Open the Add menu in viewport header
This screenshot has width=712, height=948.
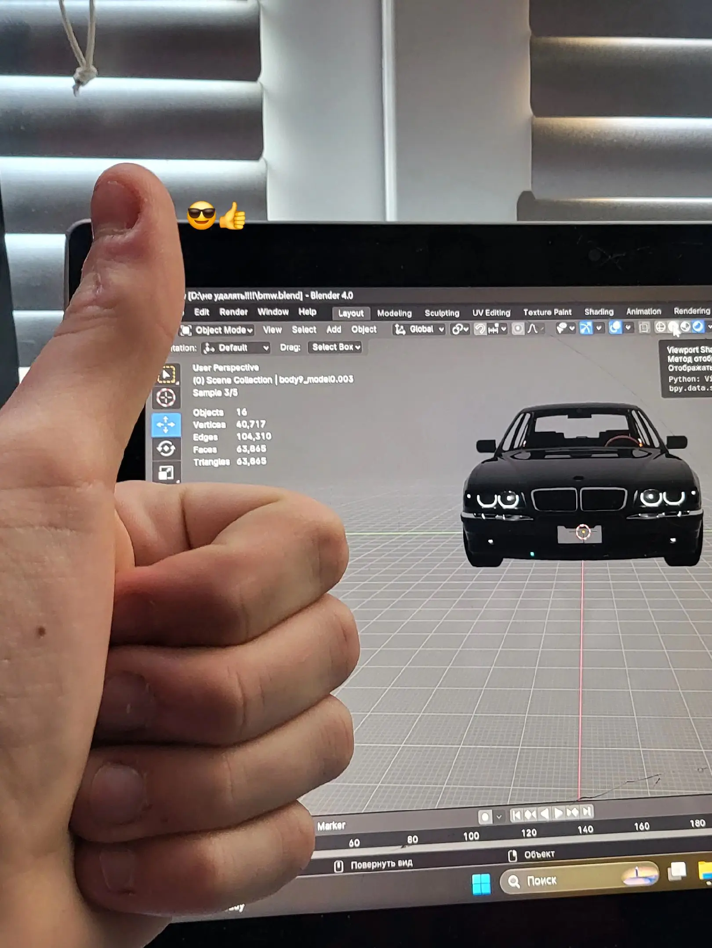(334, 330)
